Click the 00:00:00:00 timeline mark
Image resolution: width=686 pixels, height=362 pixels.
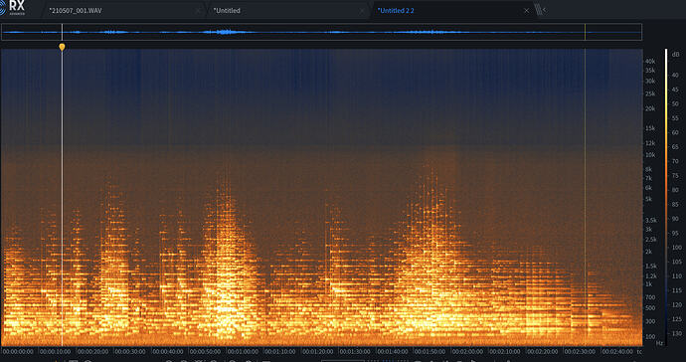[x=18, y=351]
